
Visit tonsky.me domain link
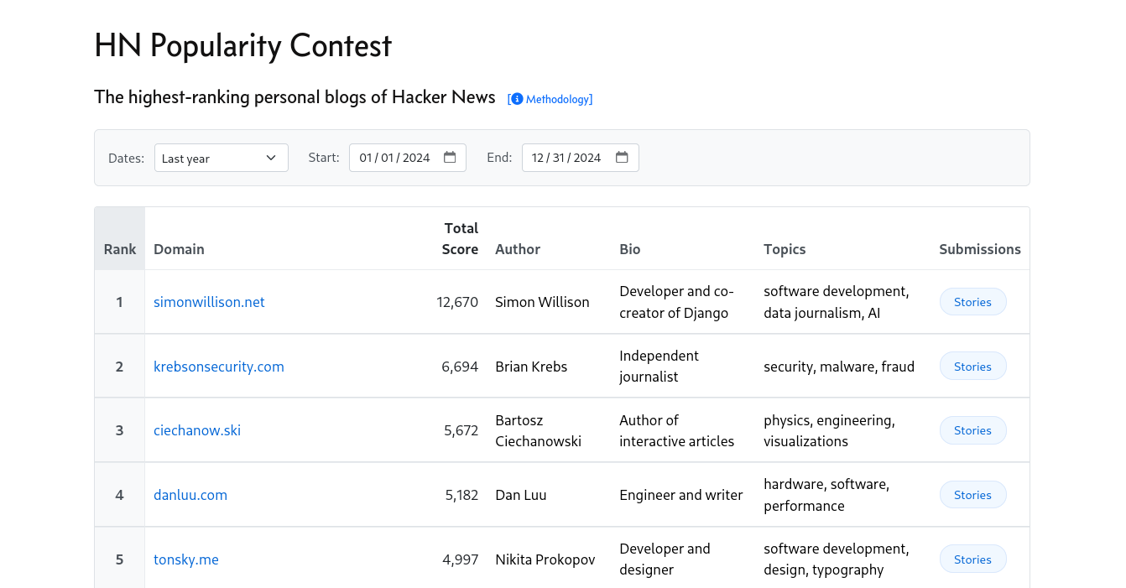coord(186,559)
